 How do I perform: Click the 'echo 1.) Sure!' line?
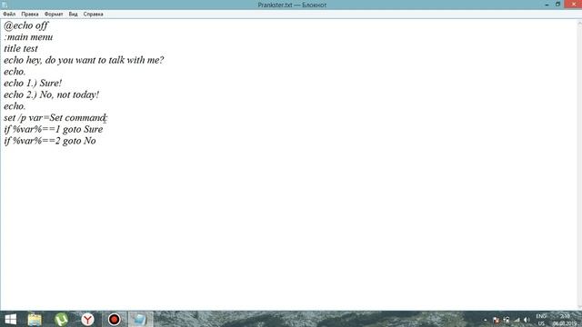pyautogui.click(x=33, y=83)
